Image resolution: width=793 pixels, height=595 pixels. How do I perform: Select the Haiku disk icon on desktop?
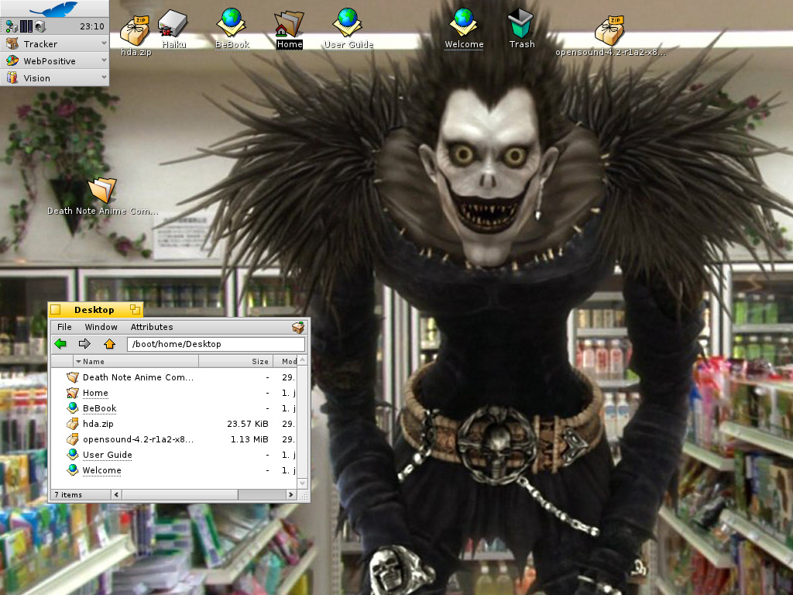coord(173,23)
